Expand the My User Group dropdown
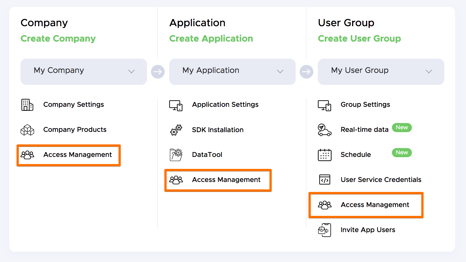 pos(381,71)
